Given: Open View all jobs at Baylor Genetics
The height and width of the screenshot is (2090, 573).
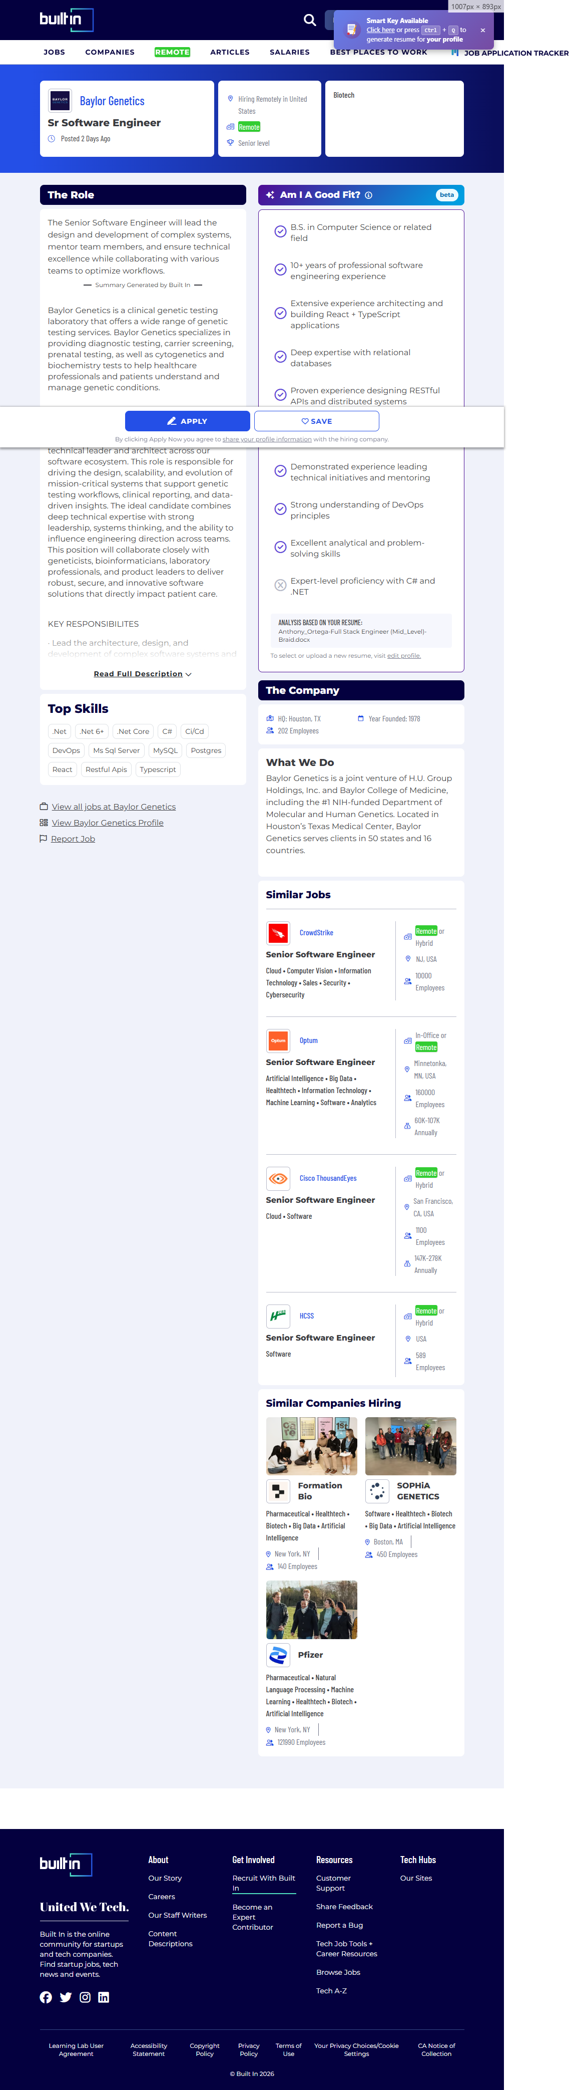Looking at the screenshot, I should tap(114, 807).
